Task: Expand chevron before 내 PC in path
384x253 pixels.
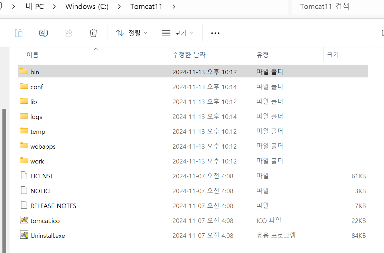Action: point(14,7)
